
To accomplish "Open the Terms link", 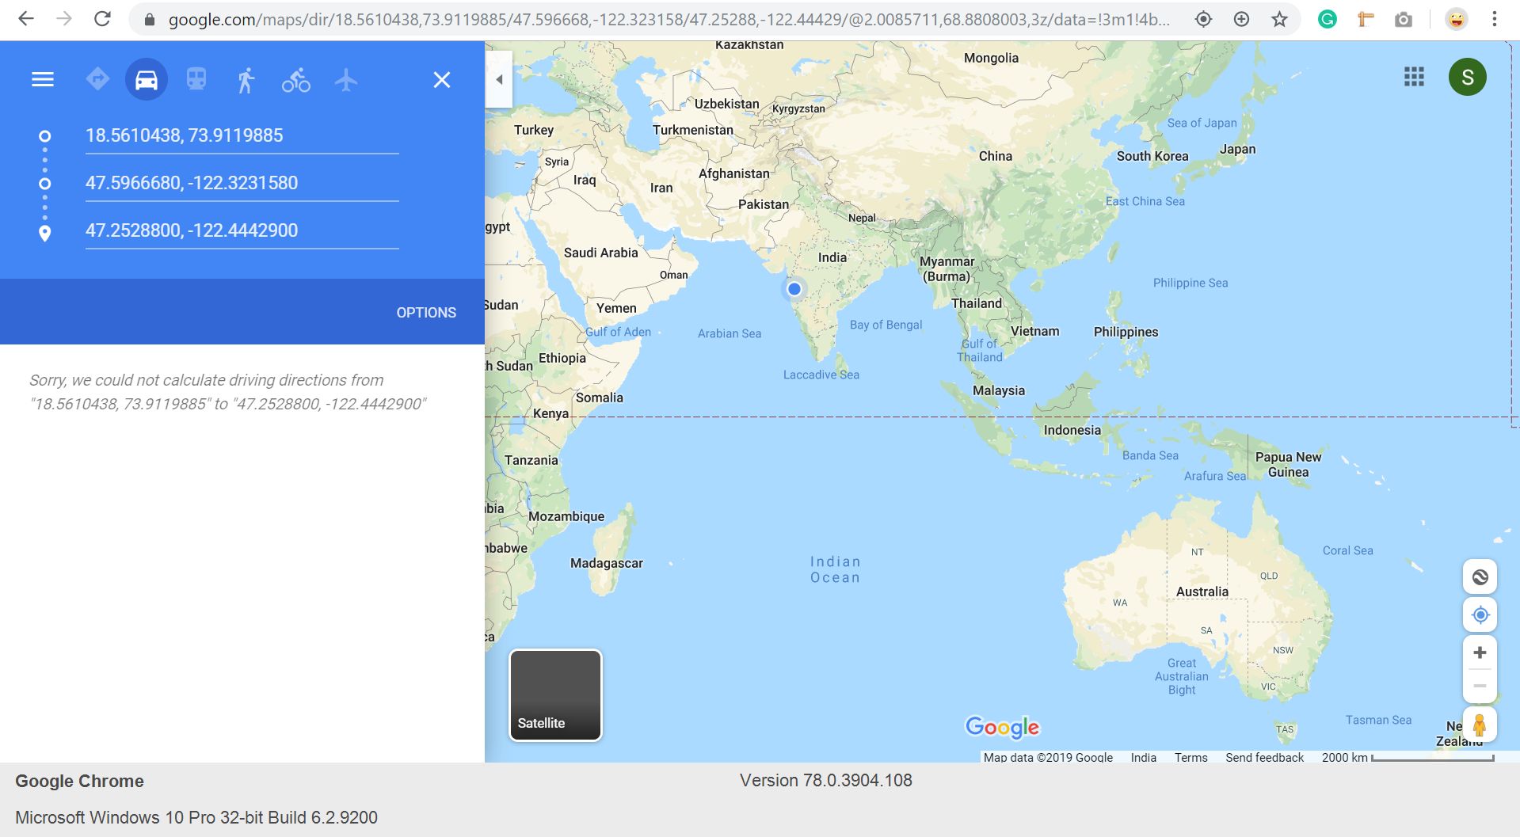I will pos(1190,758).
